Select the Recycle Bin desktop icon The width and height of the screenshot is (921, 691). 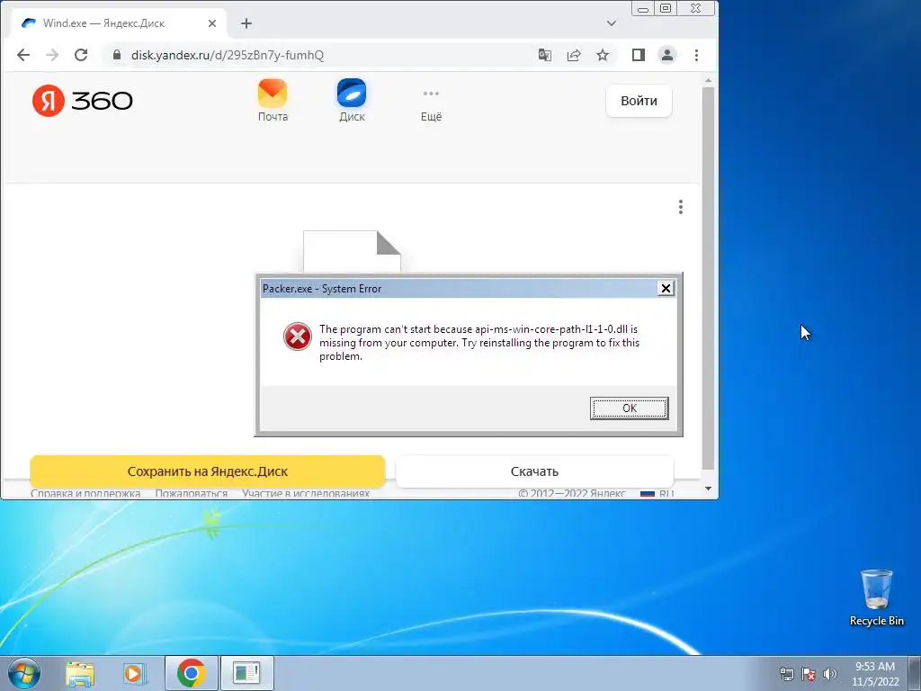click(x=876, y=597)
